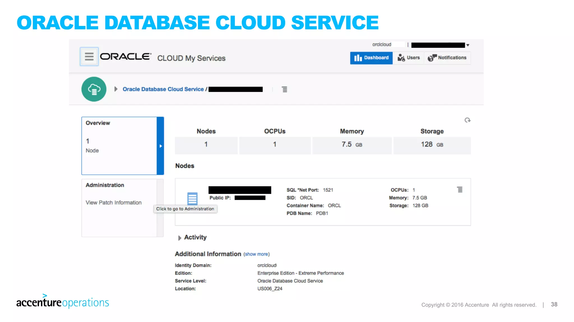
Task: Expand the account dropdown arrow
Action: [468, 45]
